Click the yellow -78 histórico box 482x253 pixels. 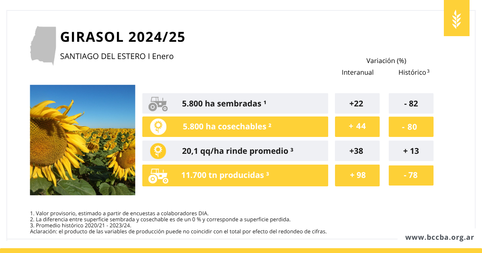[411, 175]
